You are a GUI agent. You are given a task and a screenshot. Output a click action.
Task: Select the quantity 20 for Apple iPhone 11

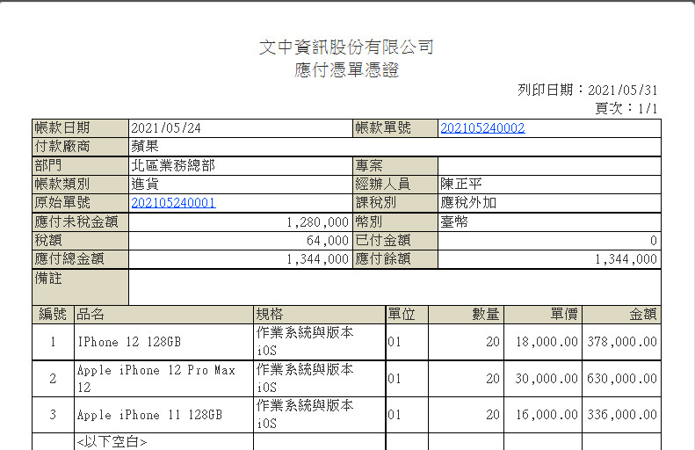493,415
